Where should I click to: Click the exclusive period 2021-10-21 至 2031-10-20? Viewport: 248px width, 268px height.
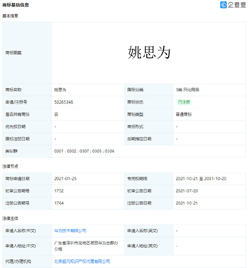201,179
